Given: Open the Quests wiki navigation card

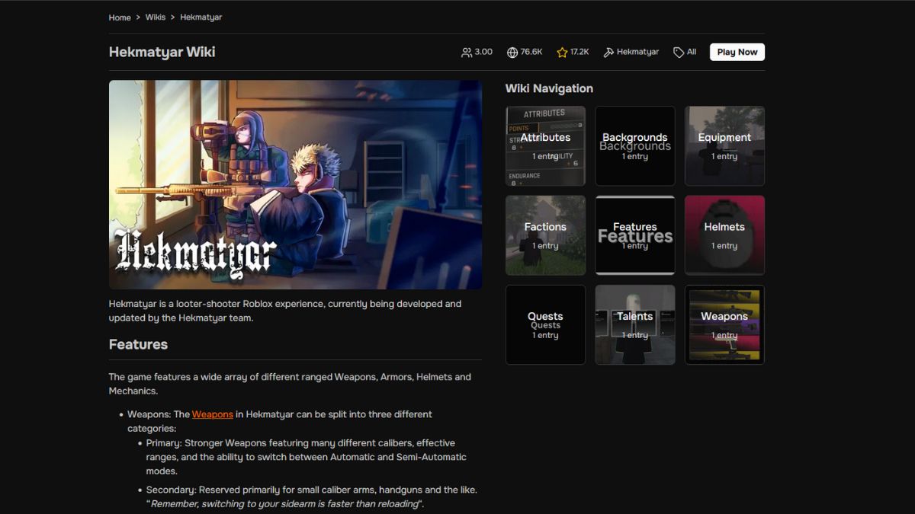Looking at the screenshot, I should pyautogui.click(x=545, y=324).
